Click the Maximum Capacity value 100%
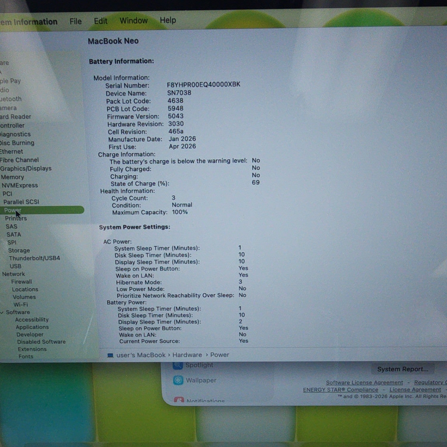 coord(180,212)
